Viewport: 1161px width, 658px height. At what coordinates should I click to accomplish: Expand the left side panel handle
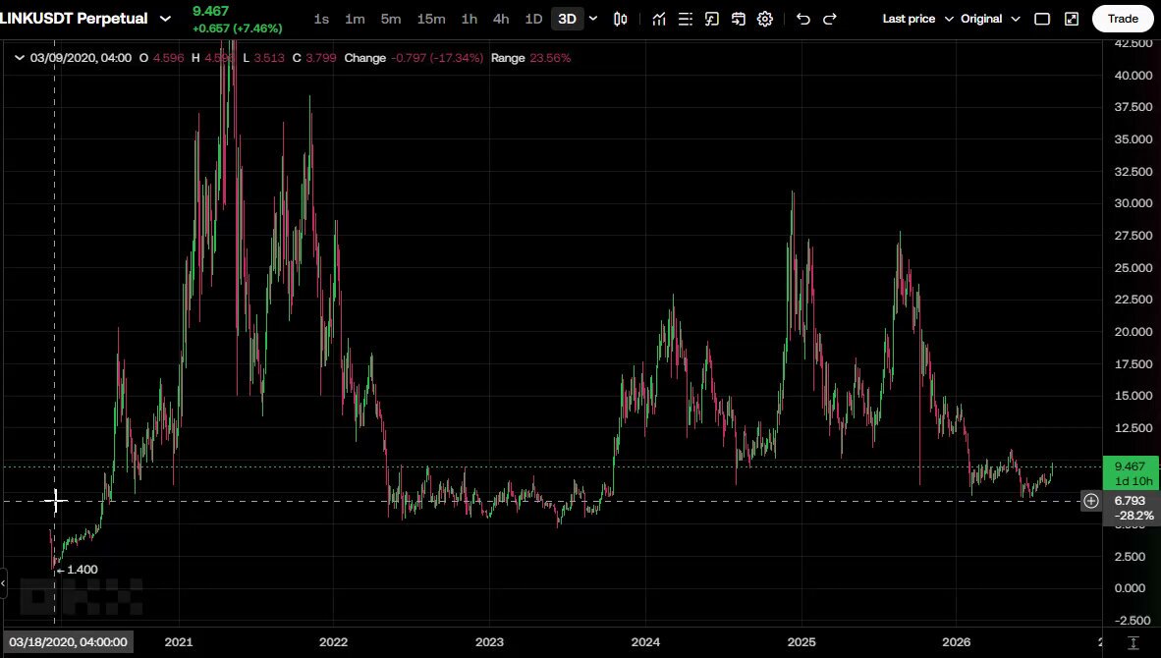[3, 583]
